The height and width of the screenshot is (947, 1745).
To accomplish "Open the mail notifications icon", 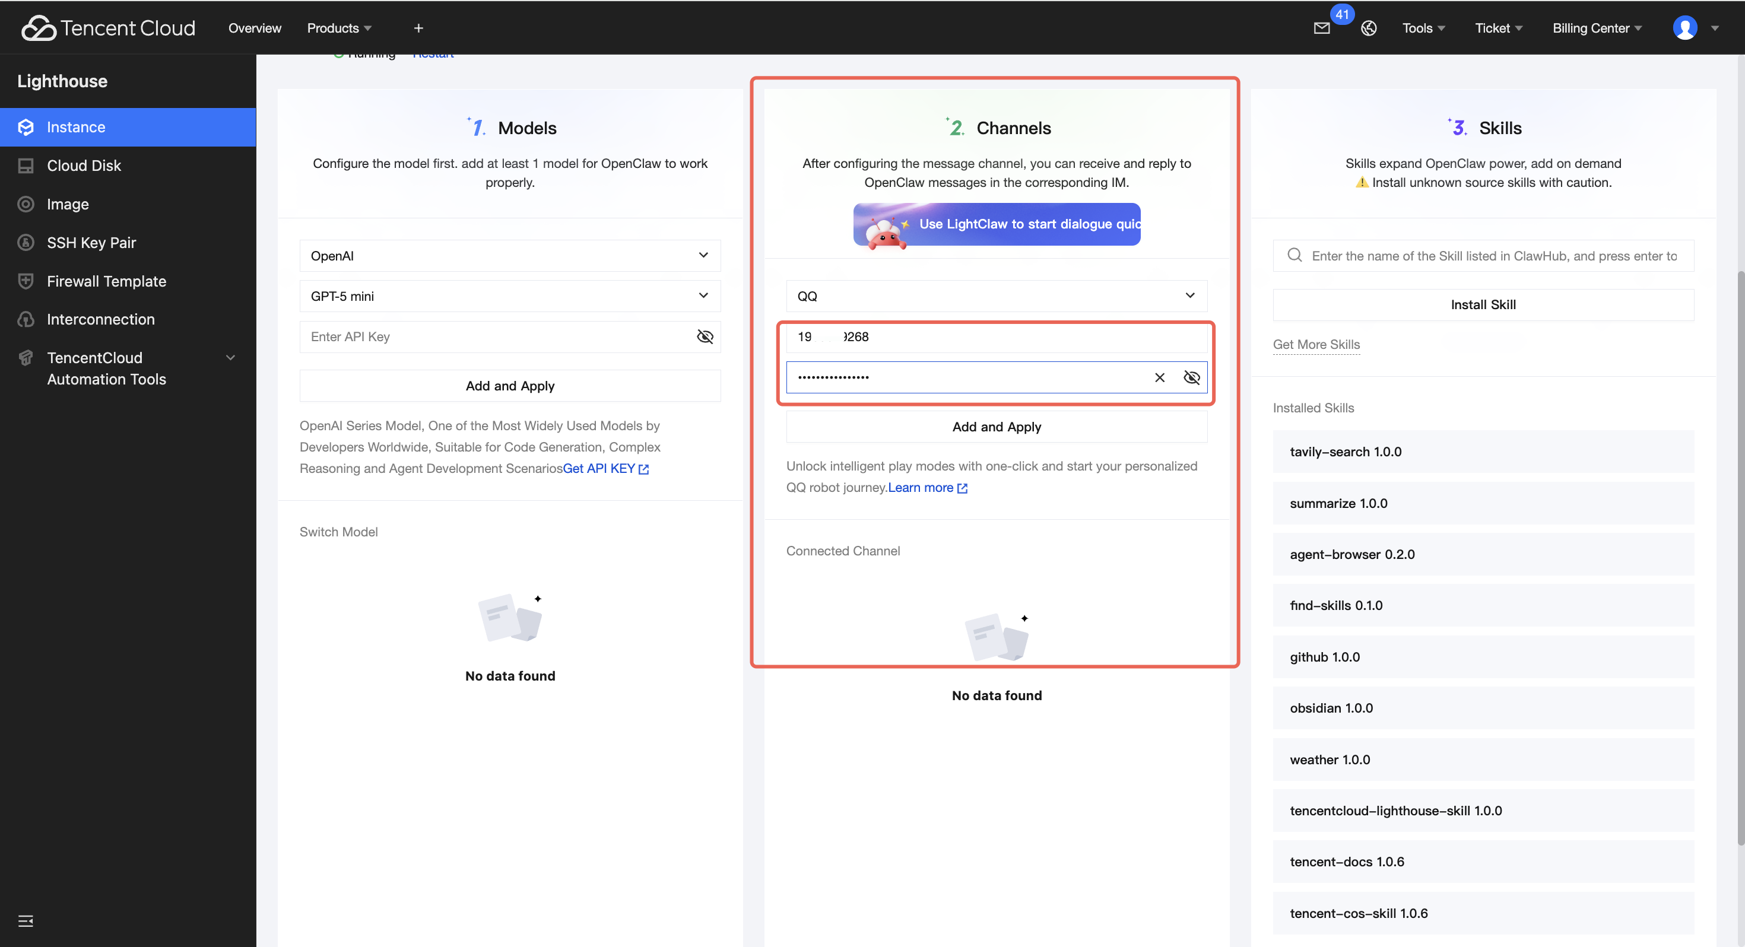I will tap(1322, 28).
